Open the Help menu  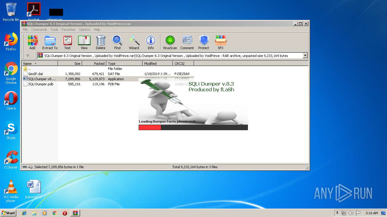[97, 30]
